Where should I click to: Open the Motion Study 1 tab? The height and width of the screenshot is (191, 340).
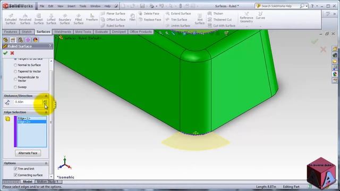point(48,181)
